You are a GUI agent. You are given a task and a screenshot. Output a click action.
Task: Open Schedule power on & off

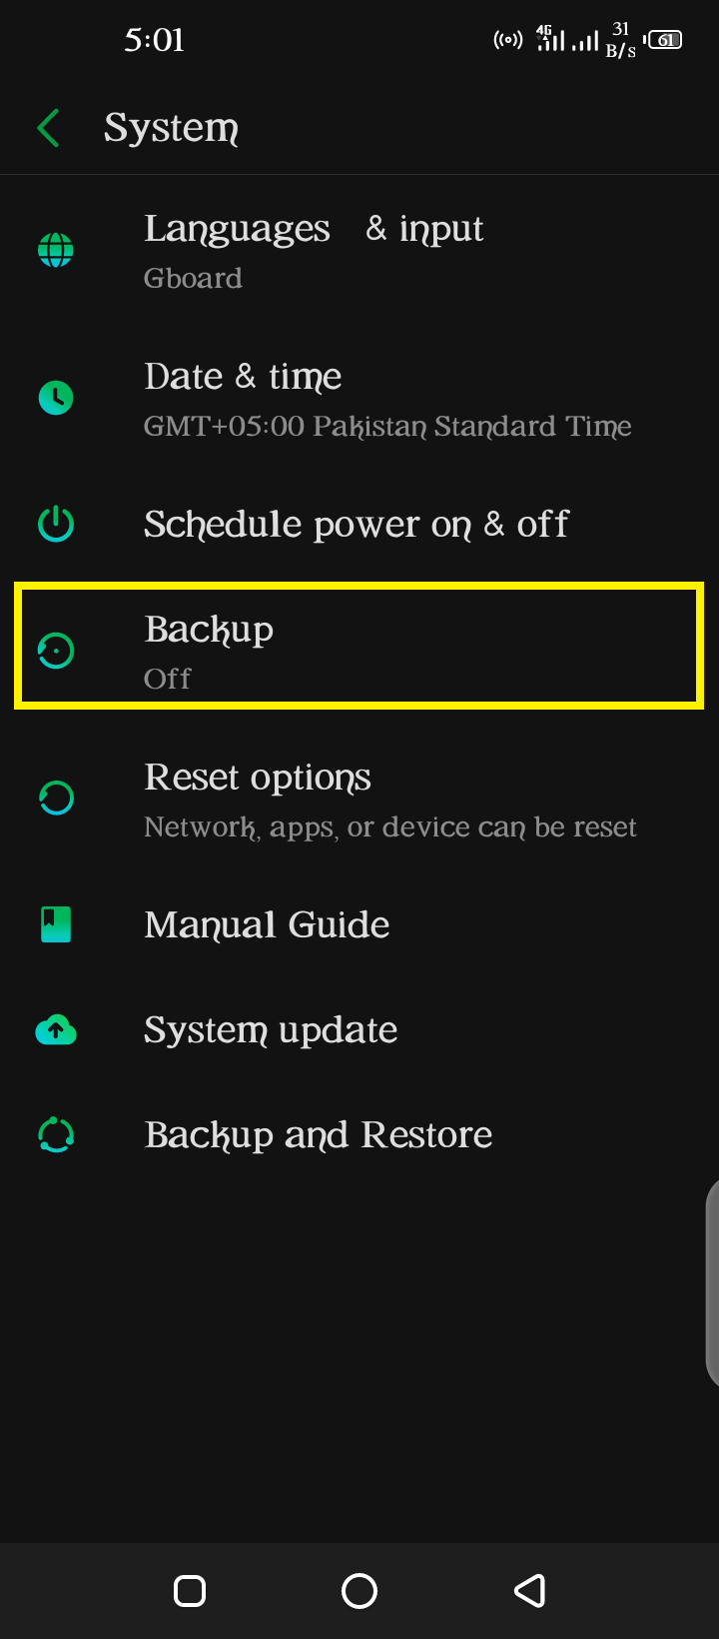point(359,524)
